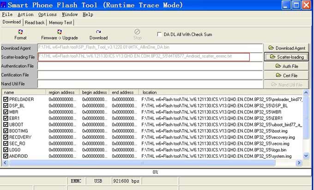Screen dimensions: 314x190
Task: Uncheck the LOGO partition checkbox
Action: point(6,150)
